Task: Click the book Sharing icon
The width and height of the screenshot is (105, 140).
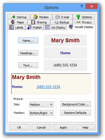Action: 33,22
